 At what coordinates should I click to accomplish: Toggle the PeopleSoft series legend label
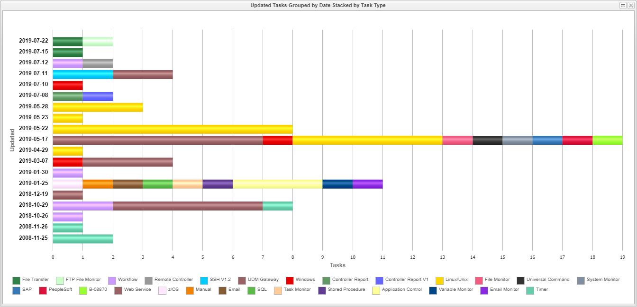point(60,289)
